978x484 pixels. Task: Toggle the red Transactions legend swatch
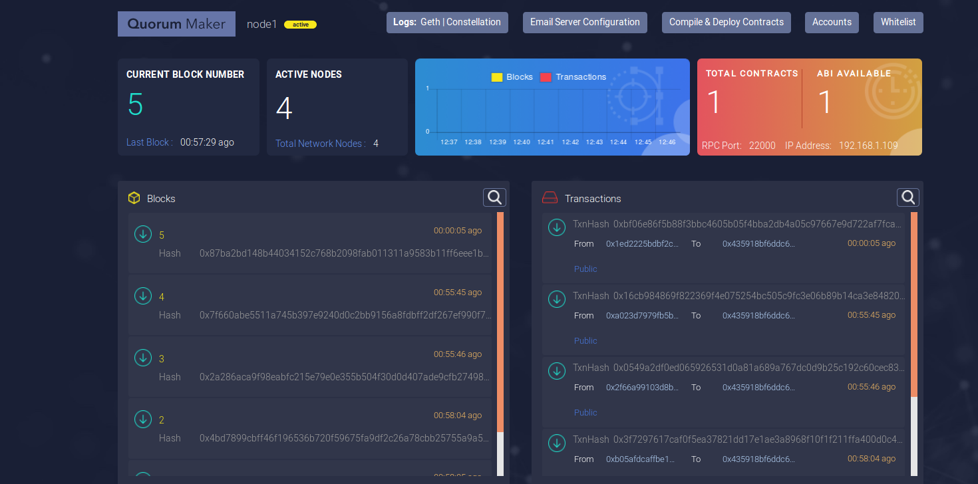(546, 77)
